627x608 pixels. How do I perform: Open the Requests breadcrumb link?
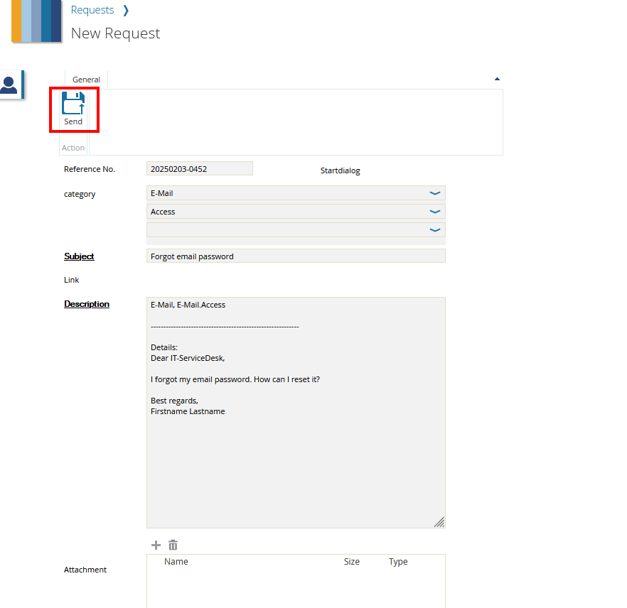point(92,10)
